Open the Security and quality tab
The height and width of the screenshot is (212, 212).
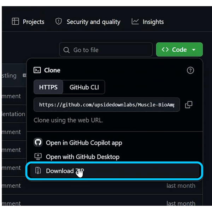(x=88, y=22)
